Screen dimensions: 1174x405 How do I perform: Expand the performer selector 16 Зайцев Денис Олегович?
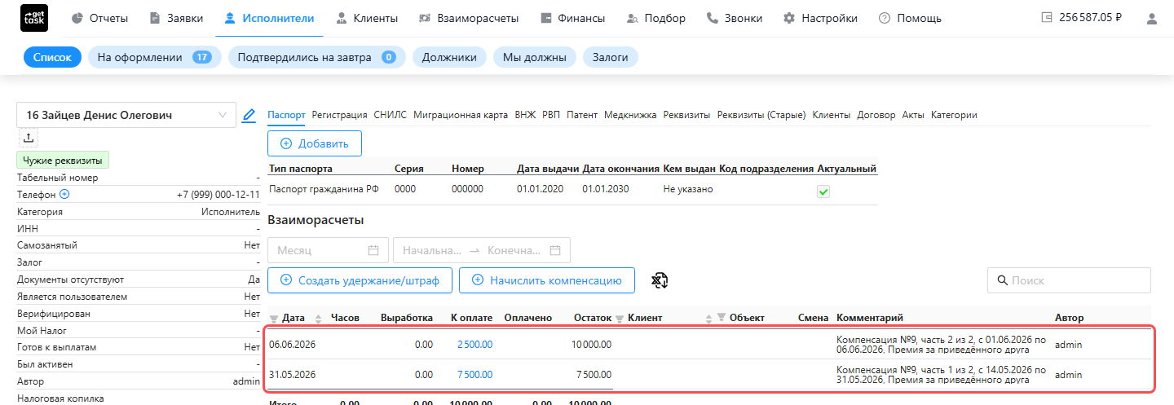tap(126, 116)
